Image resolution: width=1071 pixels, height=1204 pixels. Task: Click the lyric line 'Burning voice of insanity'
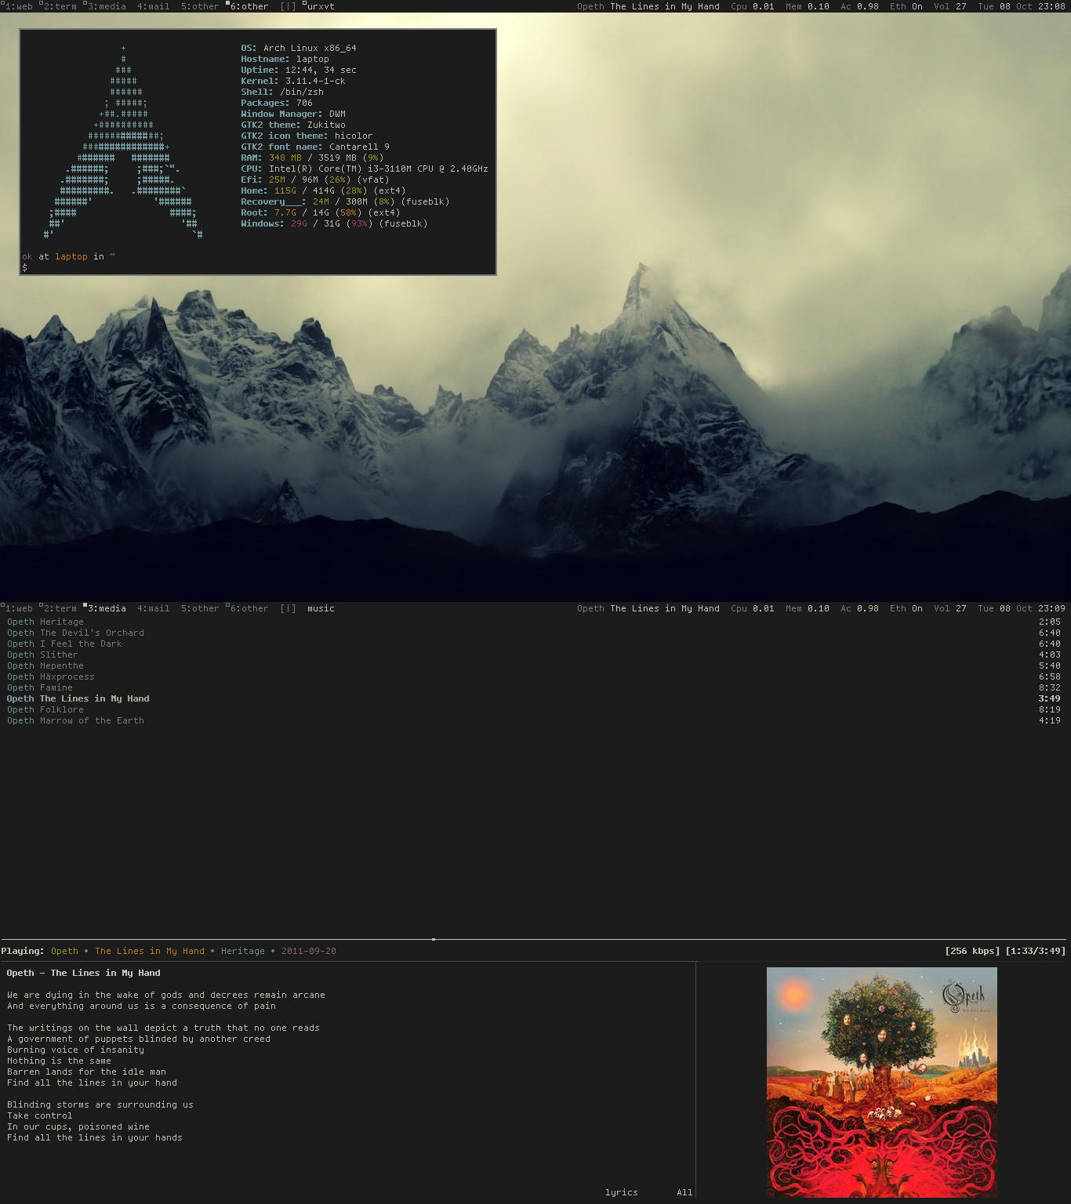point(76,1050)
